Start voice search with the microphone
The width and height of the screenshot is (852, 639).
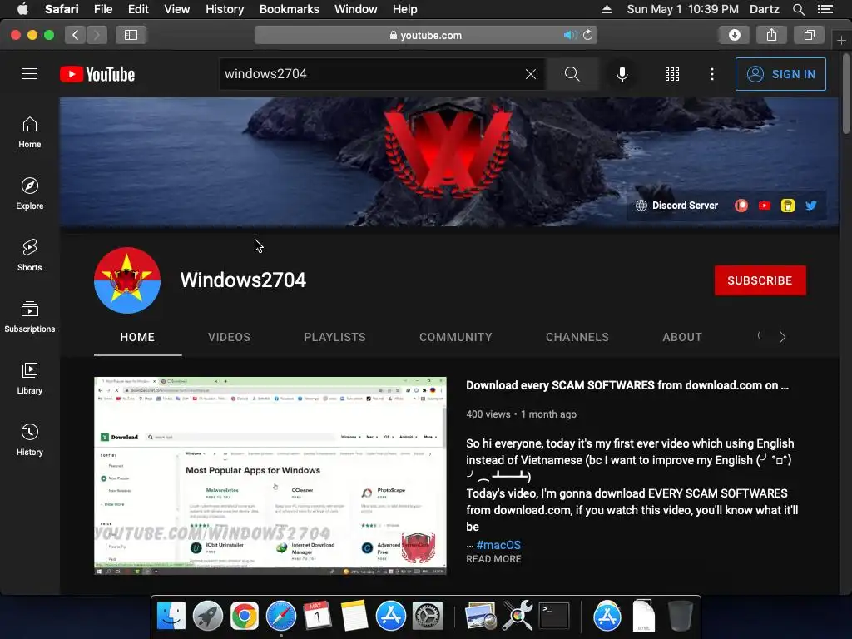[x=622, y=74]
